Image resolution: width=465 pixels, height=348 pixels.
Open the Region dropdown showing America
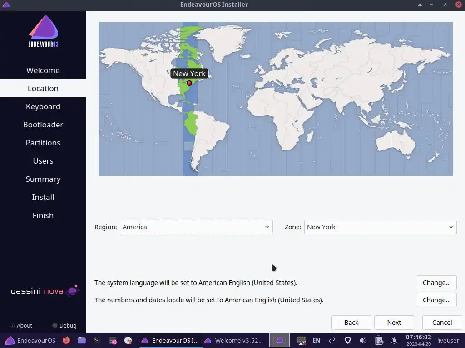(196, 227)
